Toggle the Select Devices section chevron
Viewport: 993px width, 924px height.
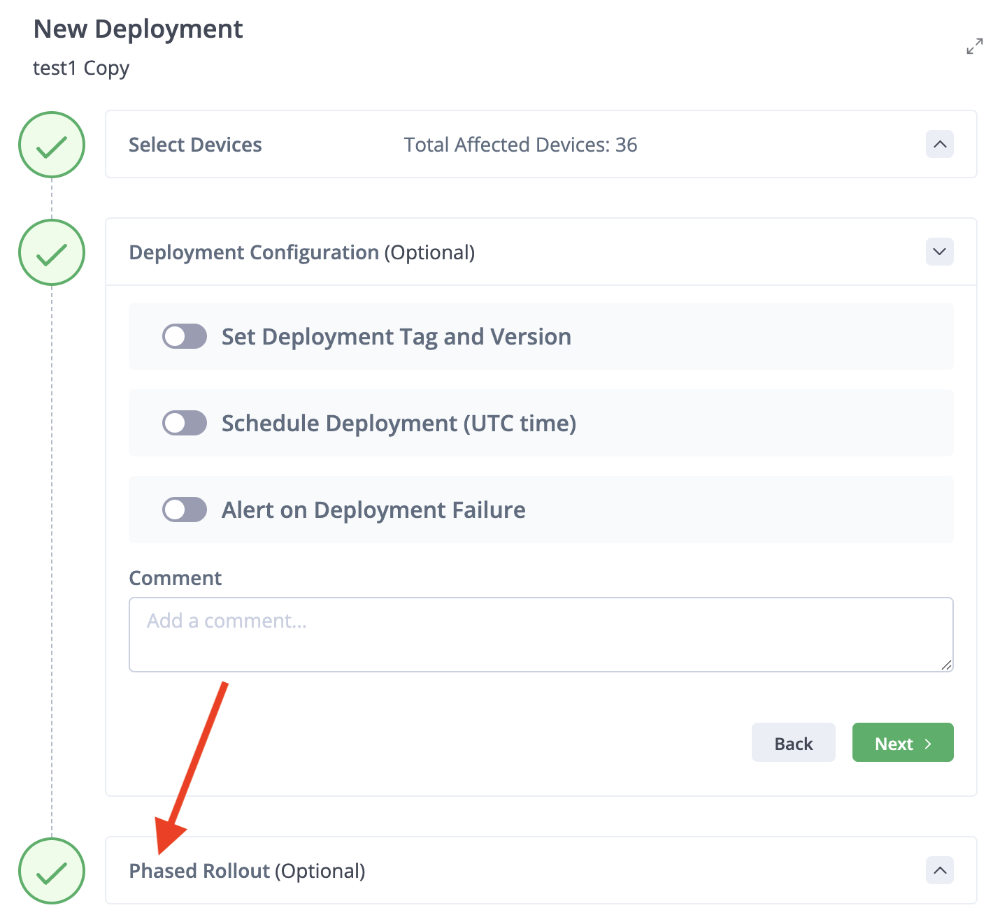(940, 145)
